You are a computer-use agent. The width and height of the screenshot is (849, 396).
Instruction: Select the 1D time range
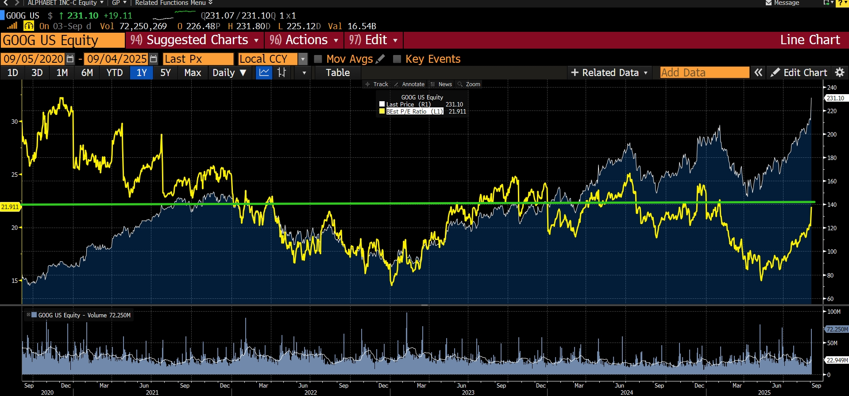[x=12, y=72]
